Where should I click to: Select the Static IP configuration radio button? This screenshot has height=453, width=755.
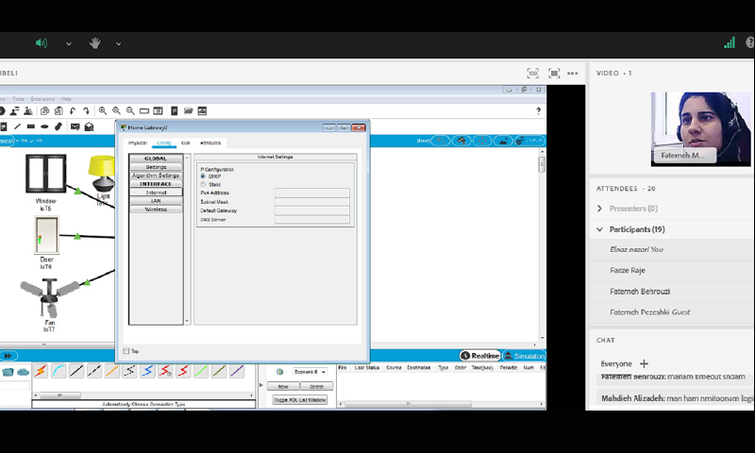tap(203, 184)
